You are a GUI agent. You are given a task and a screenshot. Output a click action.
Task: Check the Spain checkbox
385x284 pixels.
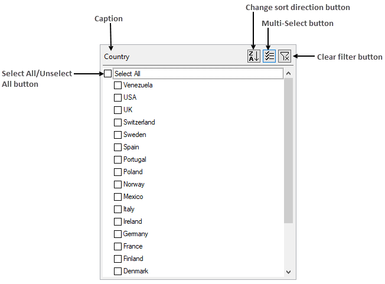118,147
